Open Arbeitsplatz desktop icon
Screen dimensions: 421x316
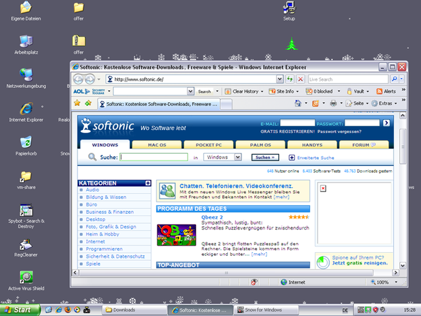point(26,45)
